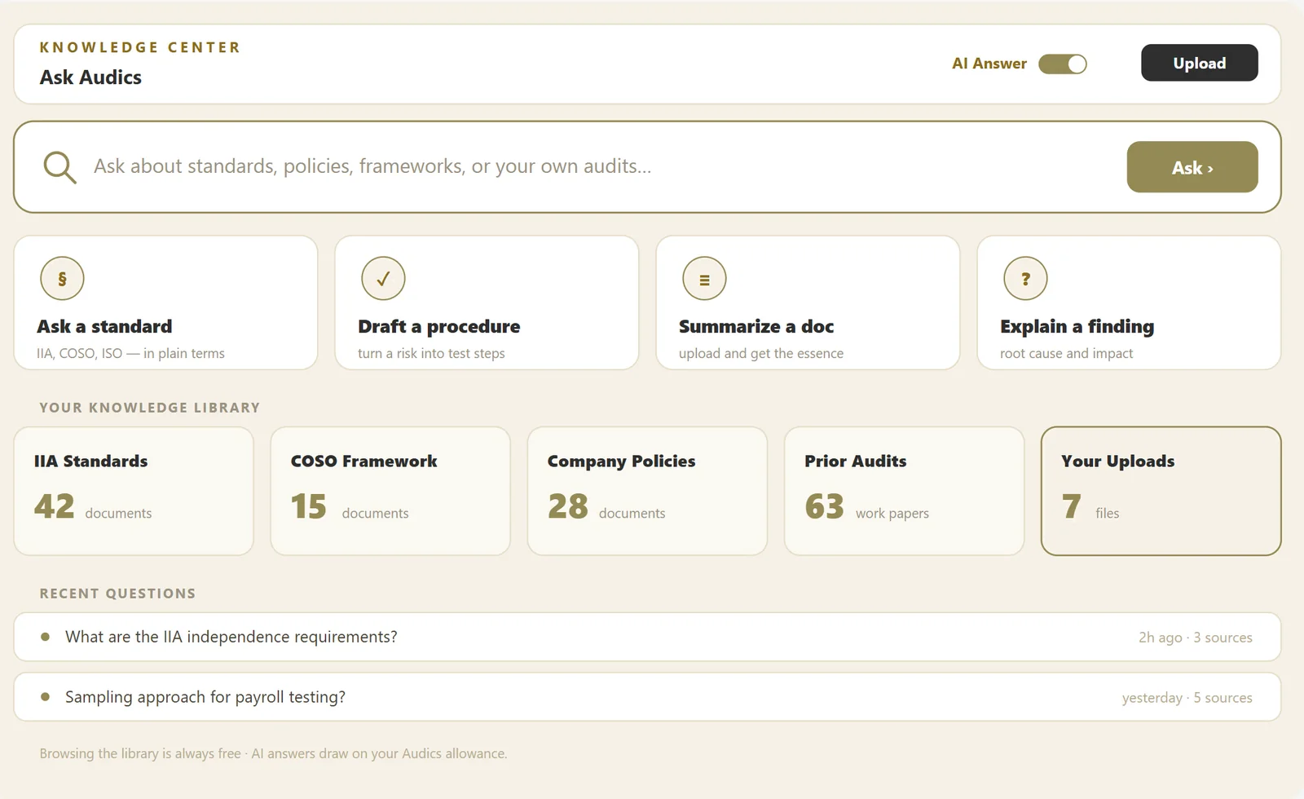The width and height of the screenshot is (1304, 799).
Task: Toggle the AI Answer switch
Action: [x=1063, y=64]
